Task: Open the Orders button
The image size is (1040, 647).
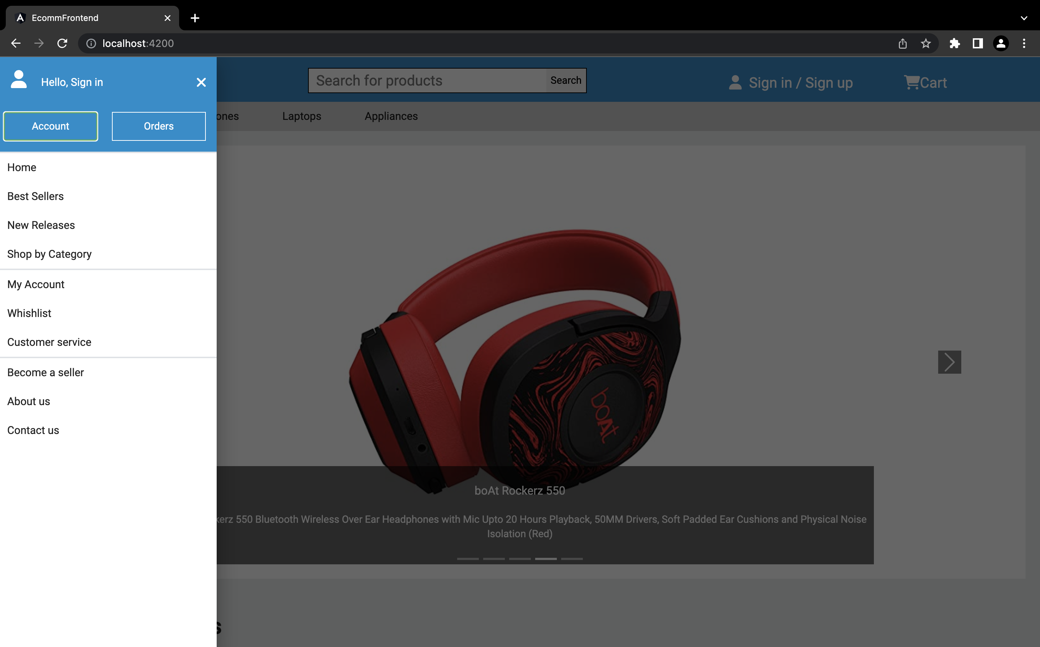Action: click(x=159, y=126)
